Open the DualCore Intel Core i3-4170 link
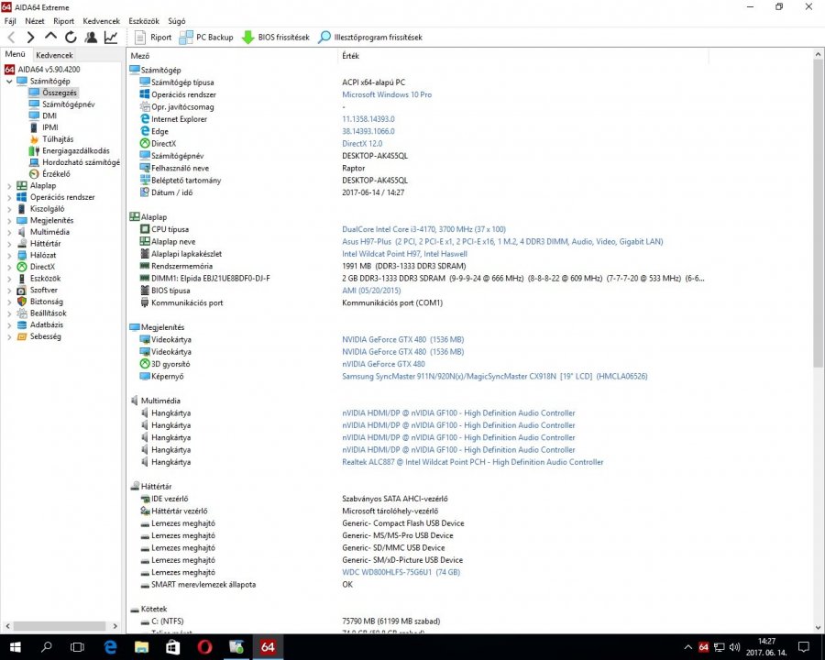825x660 pixels. pyautogui.click(x=423, y=229)
